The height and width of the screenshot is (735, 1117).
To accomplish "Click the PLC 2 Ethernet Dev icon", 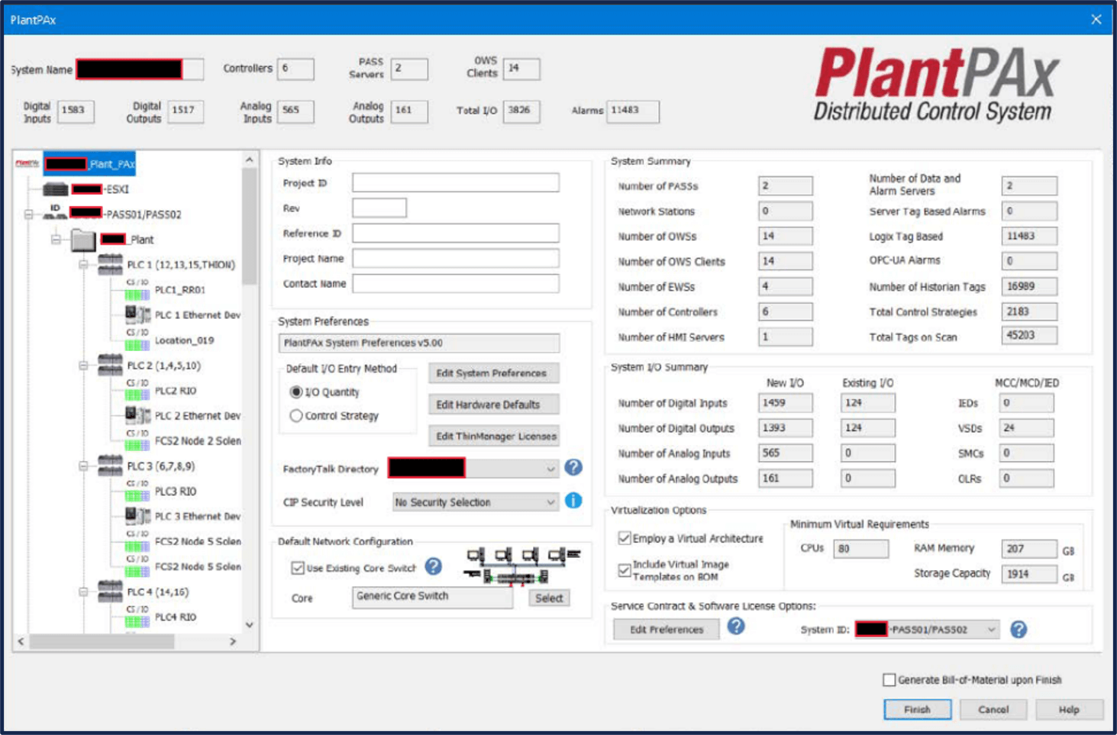I will pyautogui.click(x=137, y=416).
